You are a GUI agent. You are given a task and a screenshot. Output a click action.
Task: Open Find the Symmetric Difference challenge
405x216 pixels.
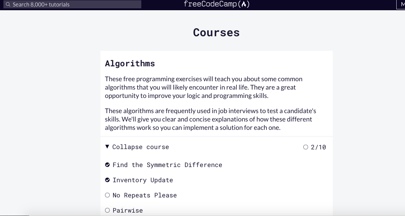[167, 165]
